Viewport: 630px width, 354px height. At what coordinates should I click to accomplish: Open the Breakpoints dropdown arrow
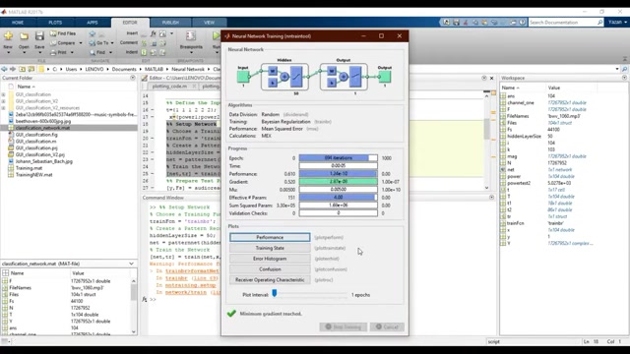coord(191,52)
